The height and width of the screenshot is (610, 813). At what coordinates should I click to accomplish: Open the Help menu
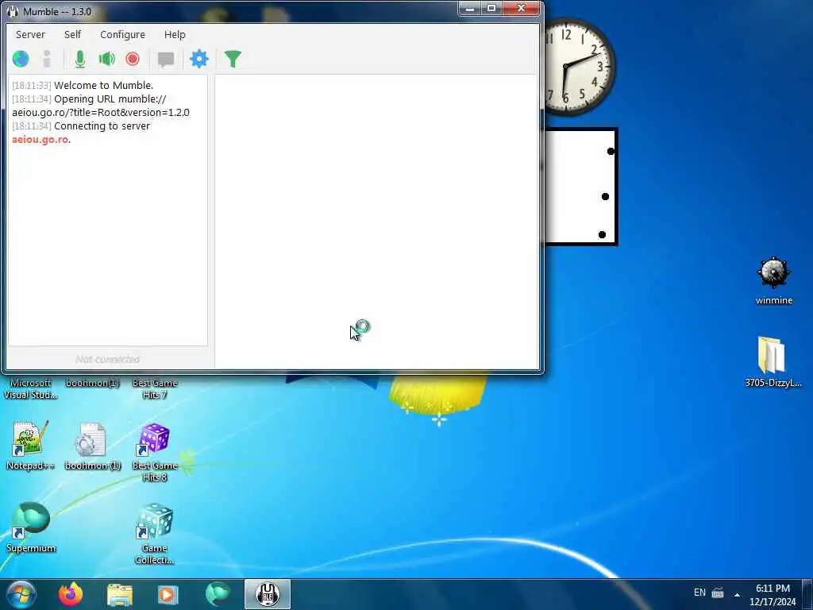175,35
